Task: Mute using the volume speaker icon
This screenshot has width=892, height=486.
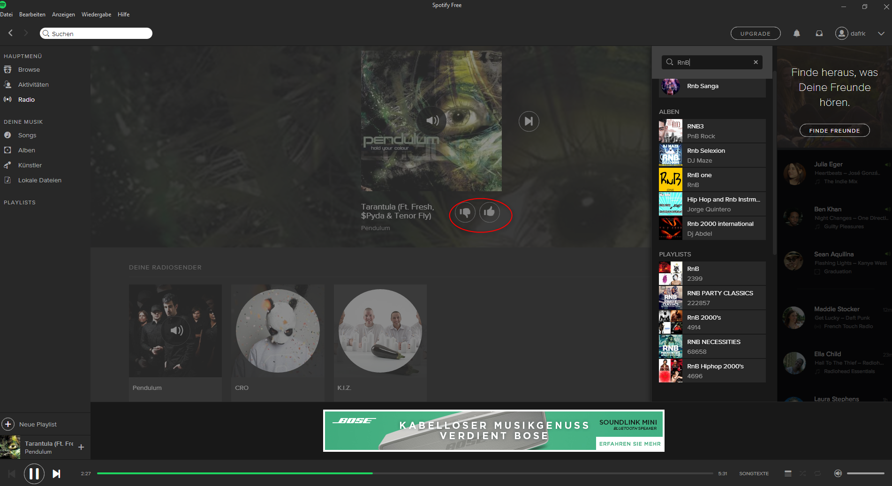Action: (x=838, y=473)
